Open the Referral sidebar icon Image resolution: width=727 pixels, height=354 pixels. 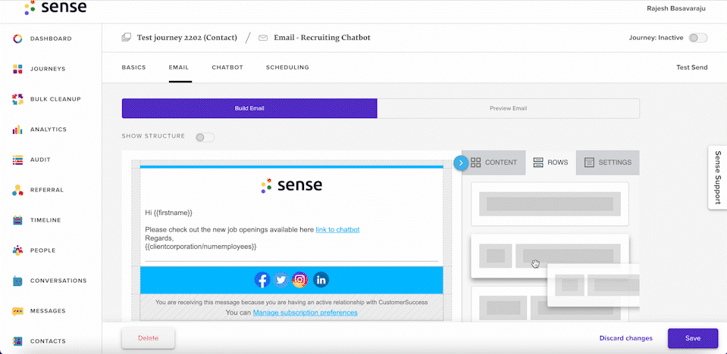point(17,190)
